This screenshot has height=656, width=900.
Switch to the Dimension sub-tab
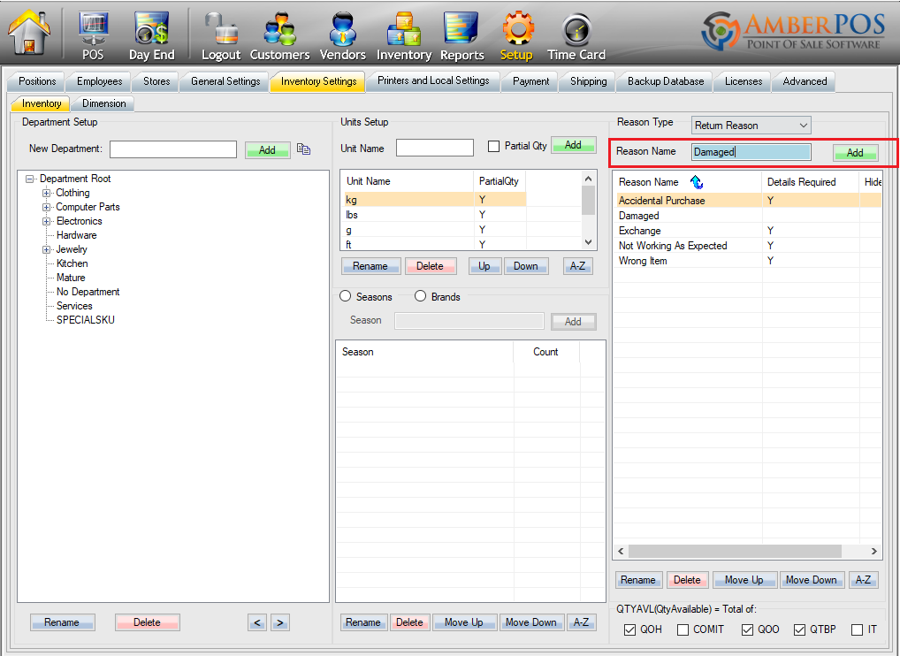(104, 103)
